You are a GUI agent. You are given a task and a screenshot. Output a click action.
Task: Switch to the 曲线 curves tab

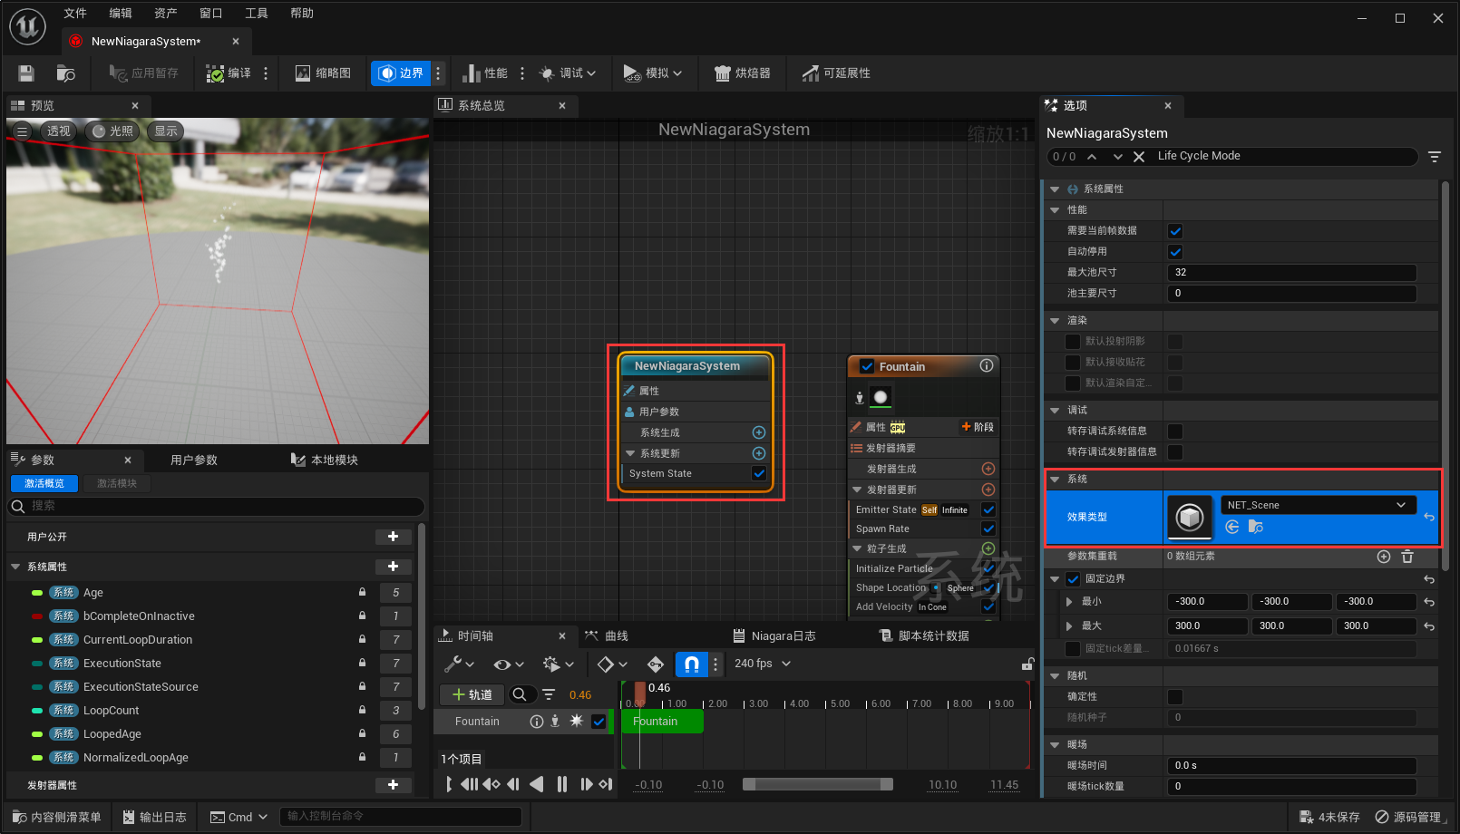[607, 636]
